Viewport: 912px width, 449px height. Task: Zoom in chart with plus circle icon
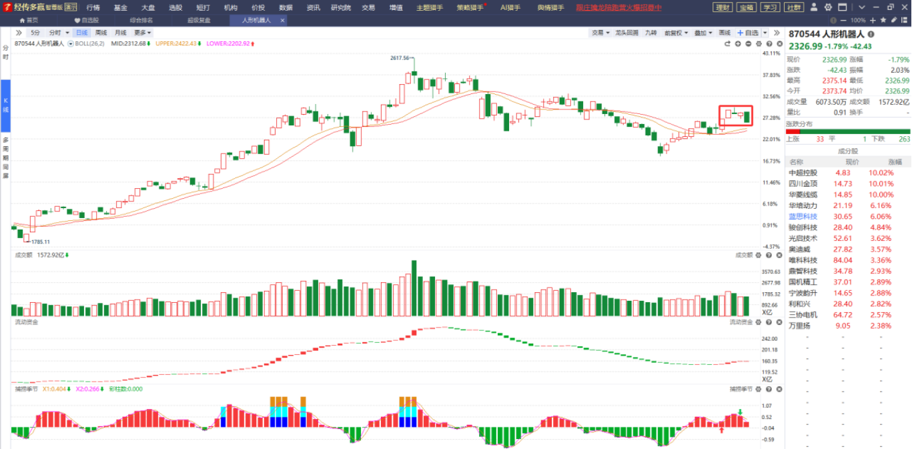(x=738, y=43)
